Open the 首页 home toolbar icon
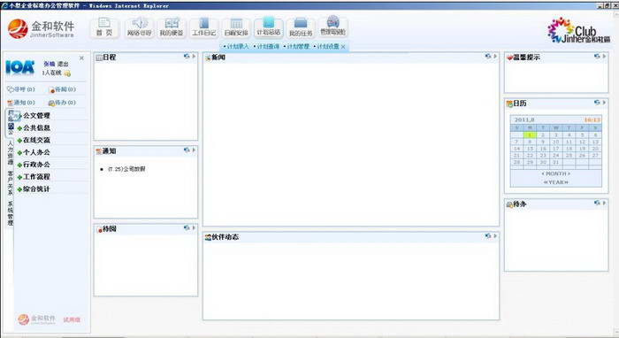Viewport: 619px width, 338px height. [104, 27]
